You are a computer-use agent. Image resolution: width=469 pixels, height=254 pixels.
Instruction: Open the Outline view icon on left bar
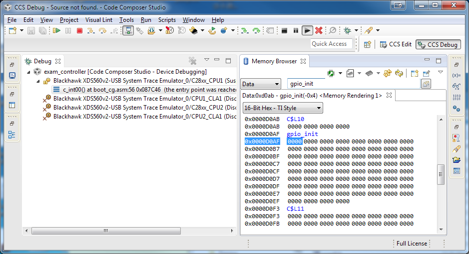(12, 135)
